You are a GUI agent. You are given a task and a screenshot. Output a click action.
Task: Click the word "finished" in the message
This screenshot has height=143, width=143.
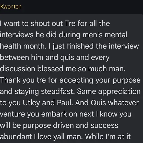tap(80, 46)
